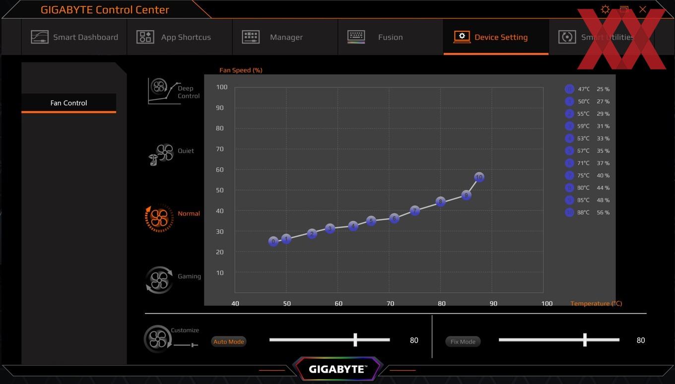Click Device Setting laptop gear icon
The image size is (675, 384).
pyautogui.click(x=462, y=37)
